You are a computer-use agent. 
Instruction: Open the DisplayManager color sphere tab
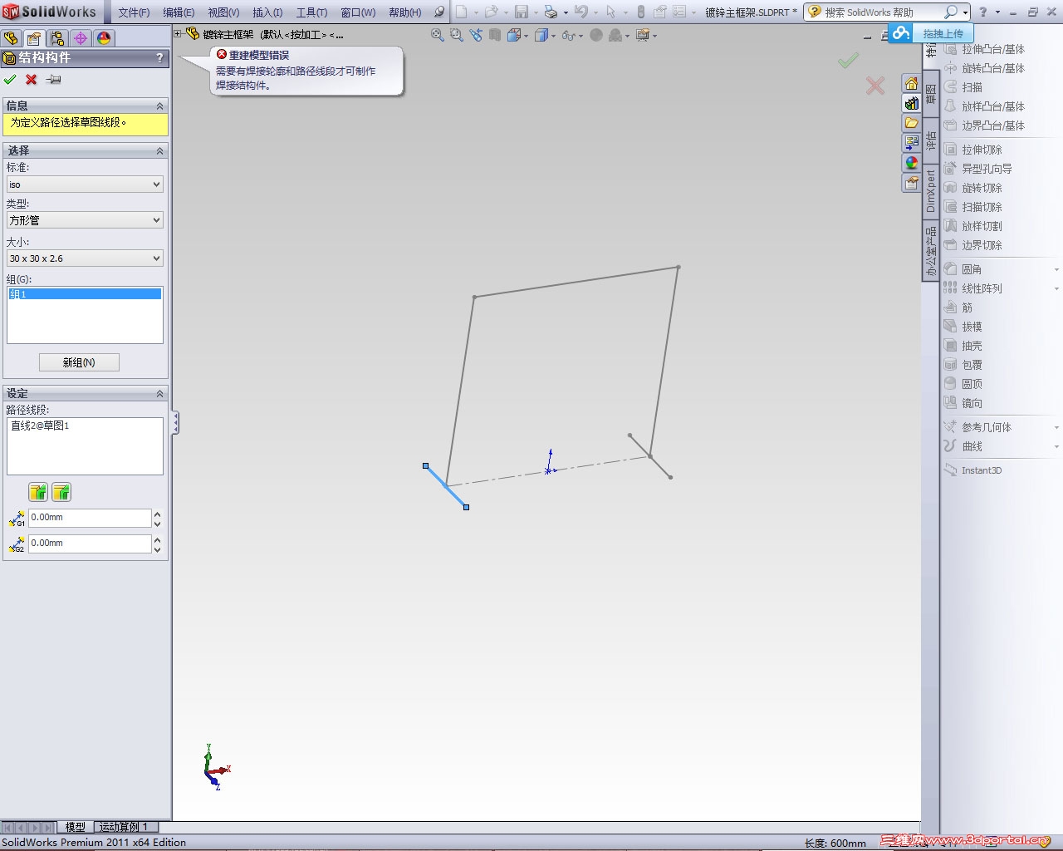click(104, 38)
